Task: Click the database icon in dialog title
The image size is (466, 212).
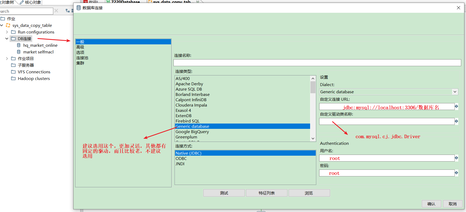Action: coord(79,8)
